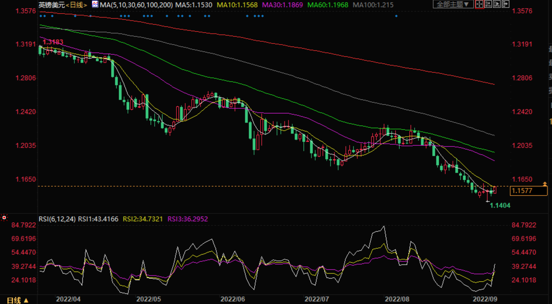Select the RSI3:36.2952 value label

click(188, 219)
